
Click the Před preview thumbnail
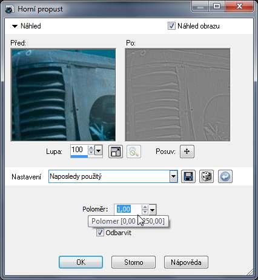tap(63, 95)
